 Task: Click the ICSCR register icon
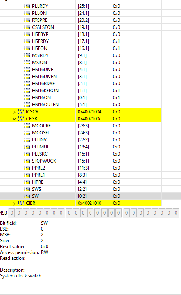21,112
